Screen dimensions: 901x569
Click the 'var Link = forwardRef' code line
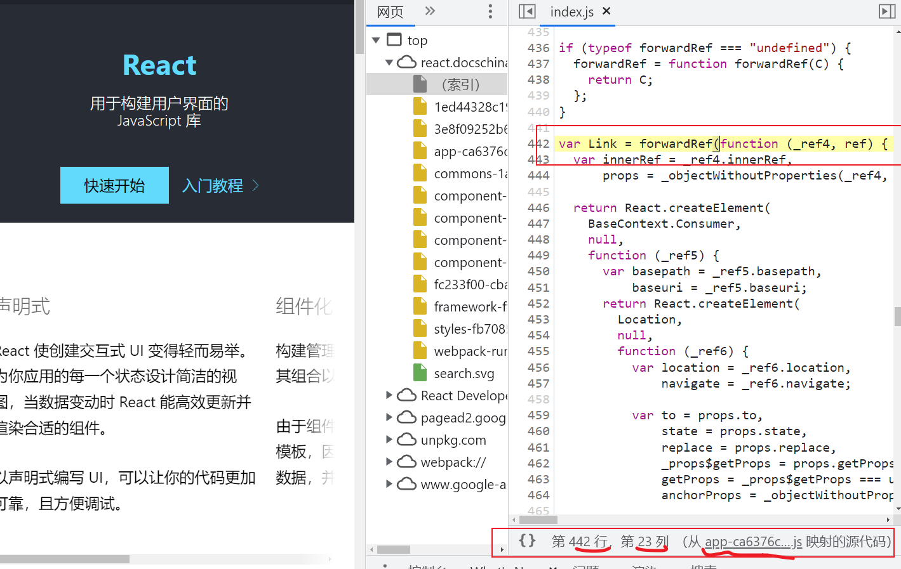pos(723,143)
